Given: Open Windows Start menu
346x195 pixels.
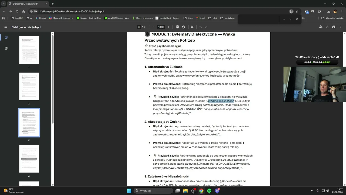Looking at the screenshot, I should pyautogui.click(x=129, y=191).
